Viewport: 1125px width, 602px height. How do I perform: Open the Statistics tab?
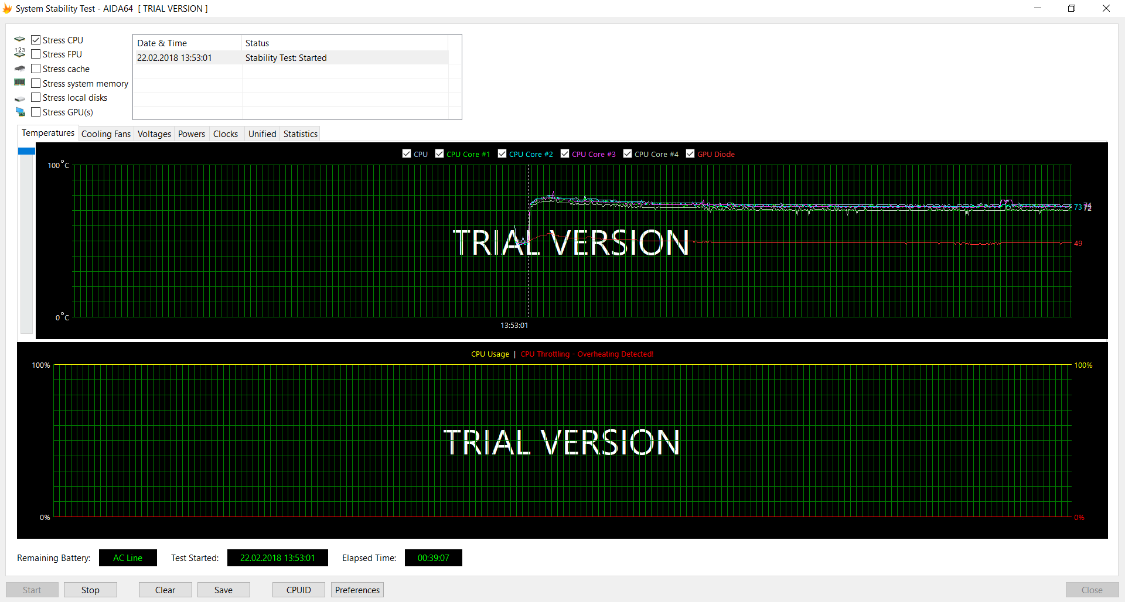pyautogui.click(x=300, y=134)
